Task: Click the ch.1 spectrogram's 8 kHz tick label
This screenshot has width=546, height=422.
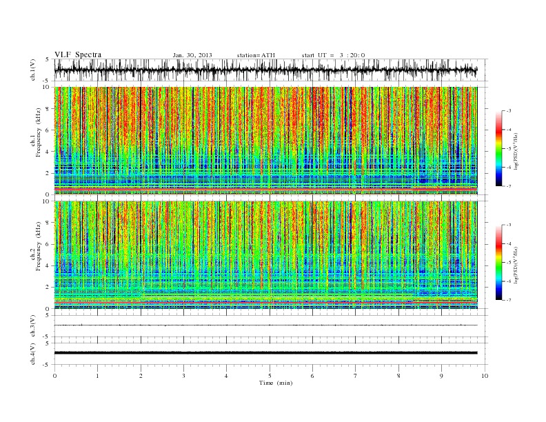Action: [48, 109]
